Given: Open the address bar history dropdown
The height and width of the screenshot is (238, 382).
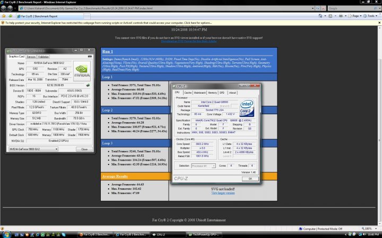Looking at the screenshot, I should tap(312, 8).
